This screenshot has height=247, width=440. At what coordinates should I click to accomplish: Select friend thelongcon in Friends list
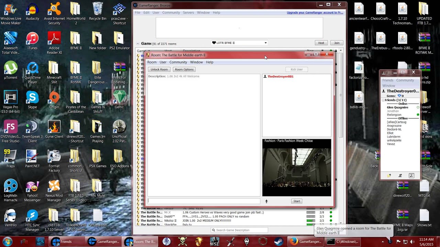pos(394,115)
